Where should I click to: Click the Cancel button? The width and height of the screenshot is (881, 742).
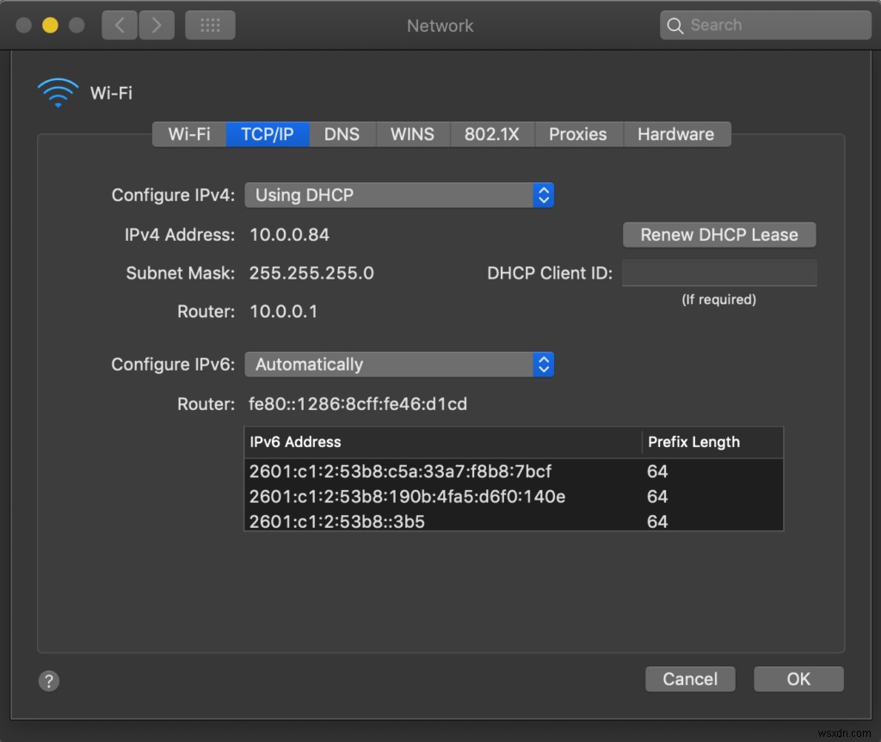point(690,679)
